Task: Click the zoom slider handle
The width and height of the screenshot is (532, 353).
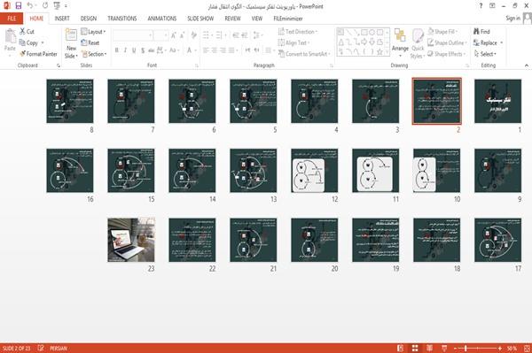Action: click(465, 349)
